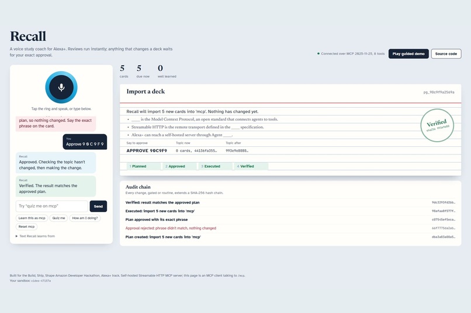Tap the blue microphone ring
This screenshot has width=471, height=313.
(61, 87)
